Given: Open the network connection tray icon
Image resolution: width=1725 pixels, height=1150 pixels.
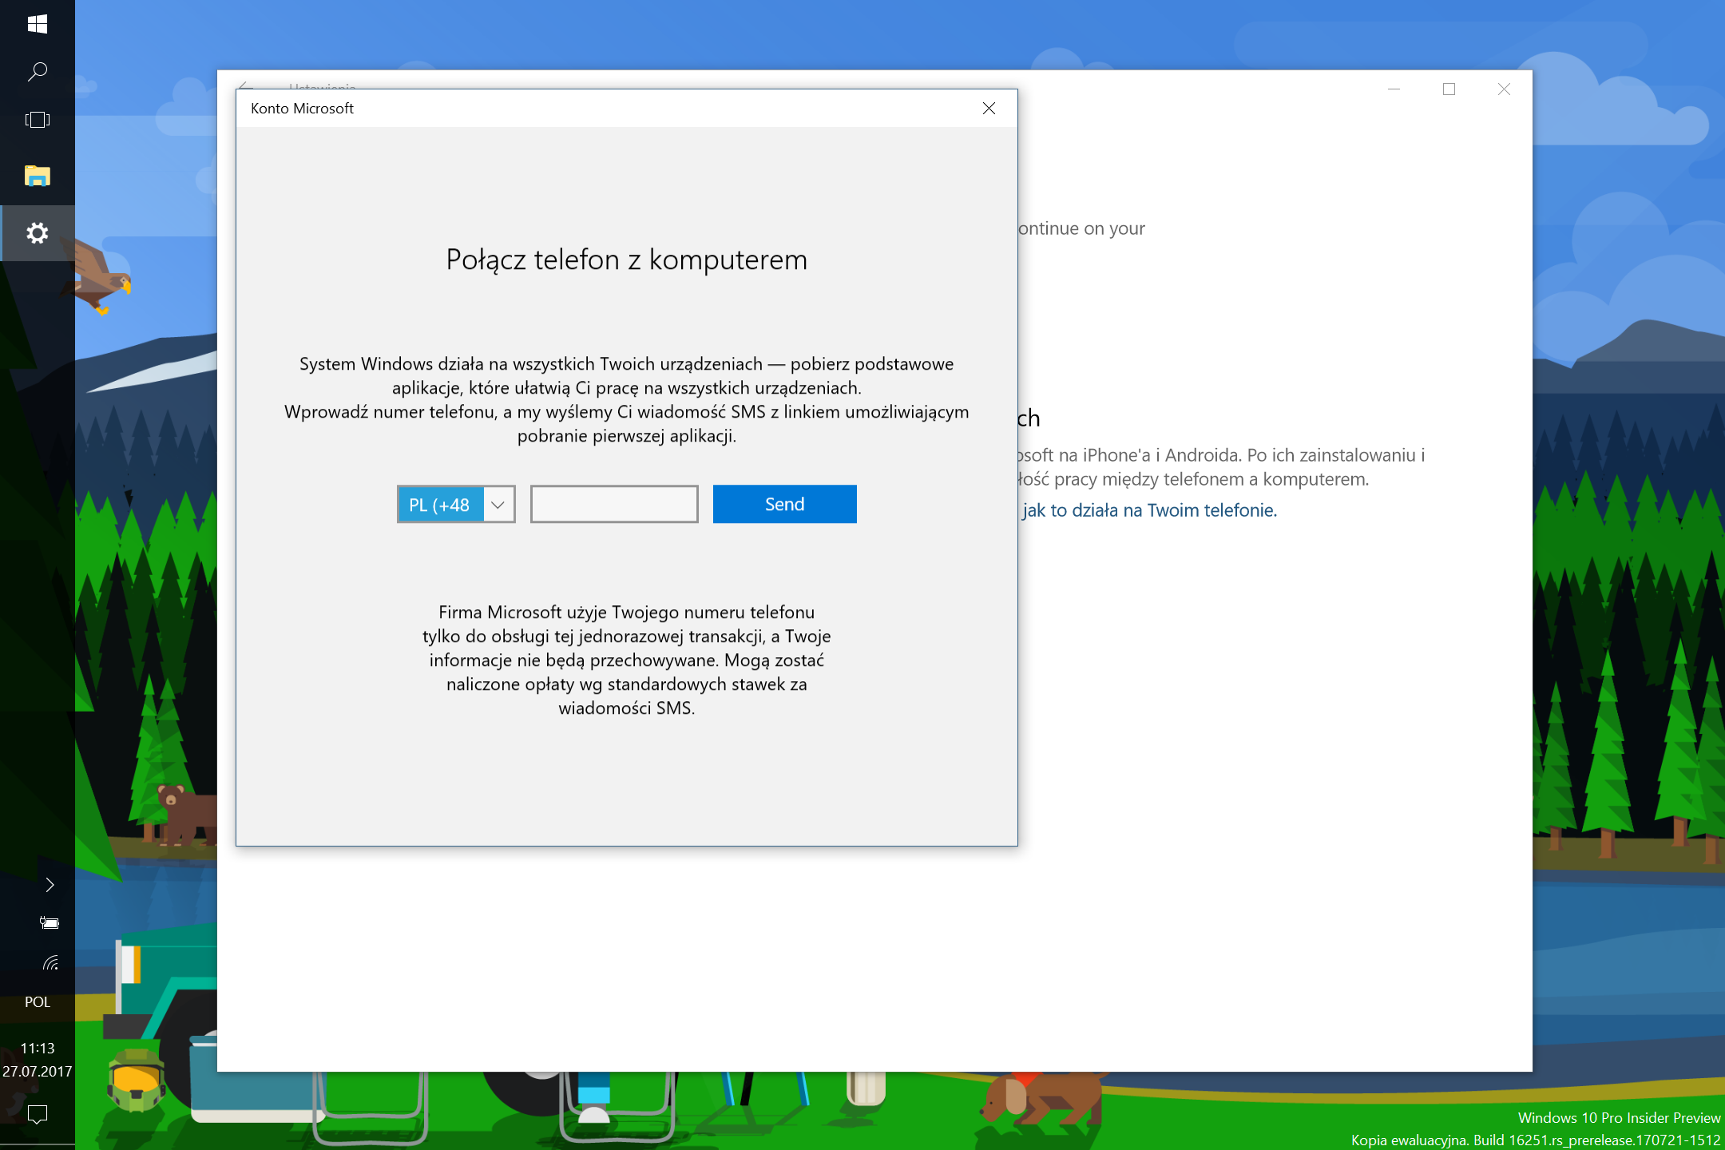Looking at the screenshot, I should pos(50,962).
